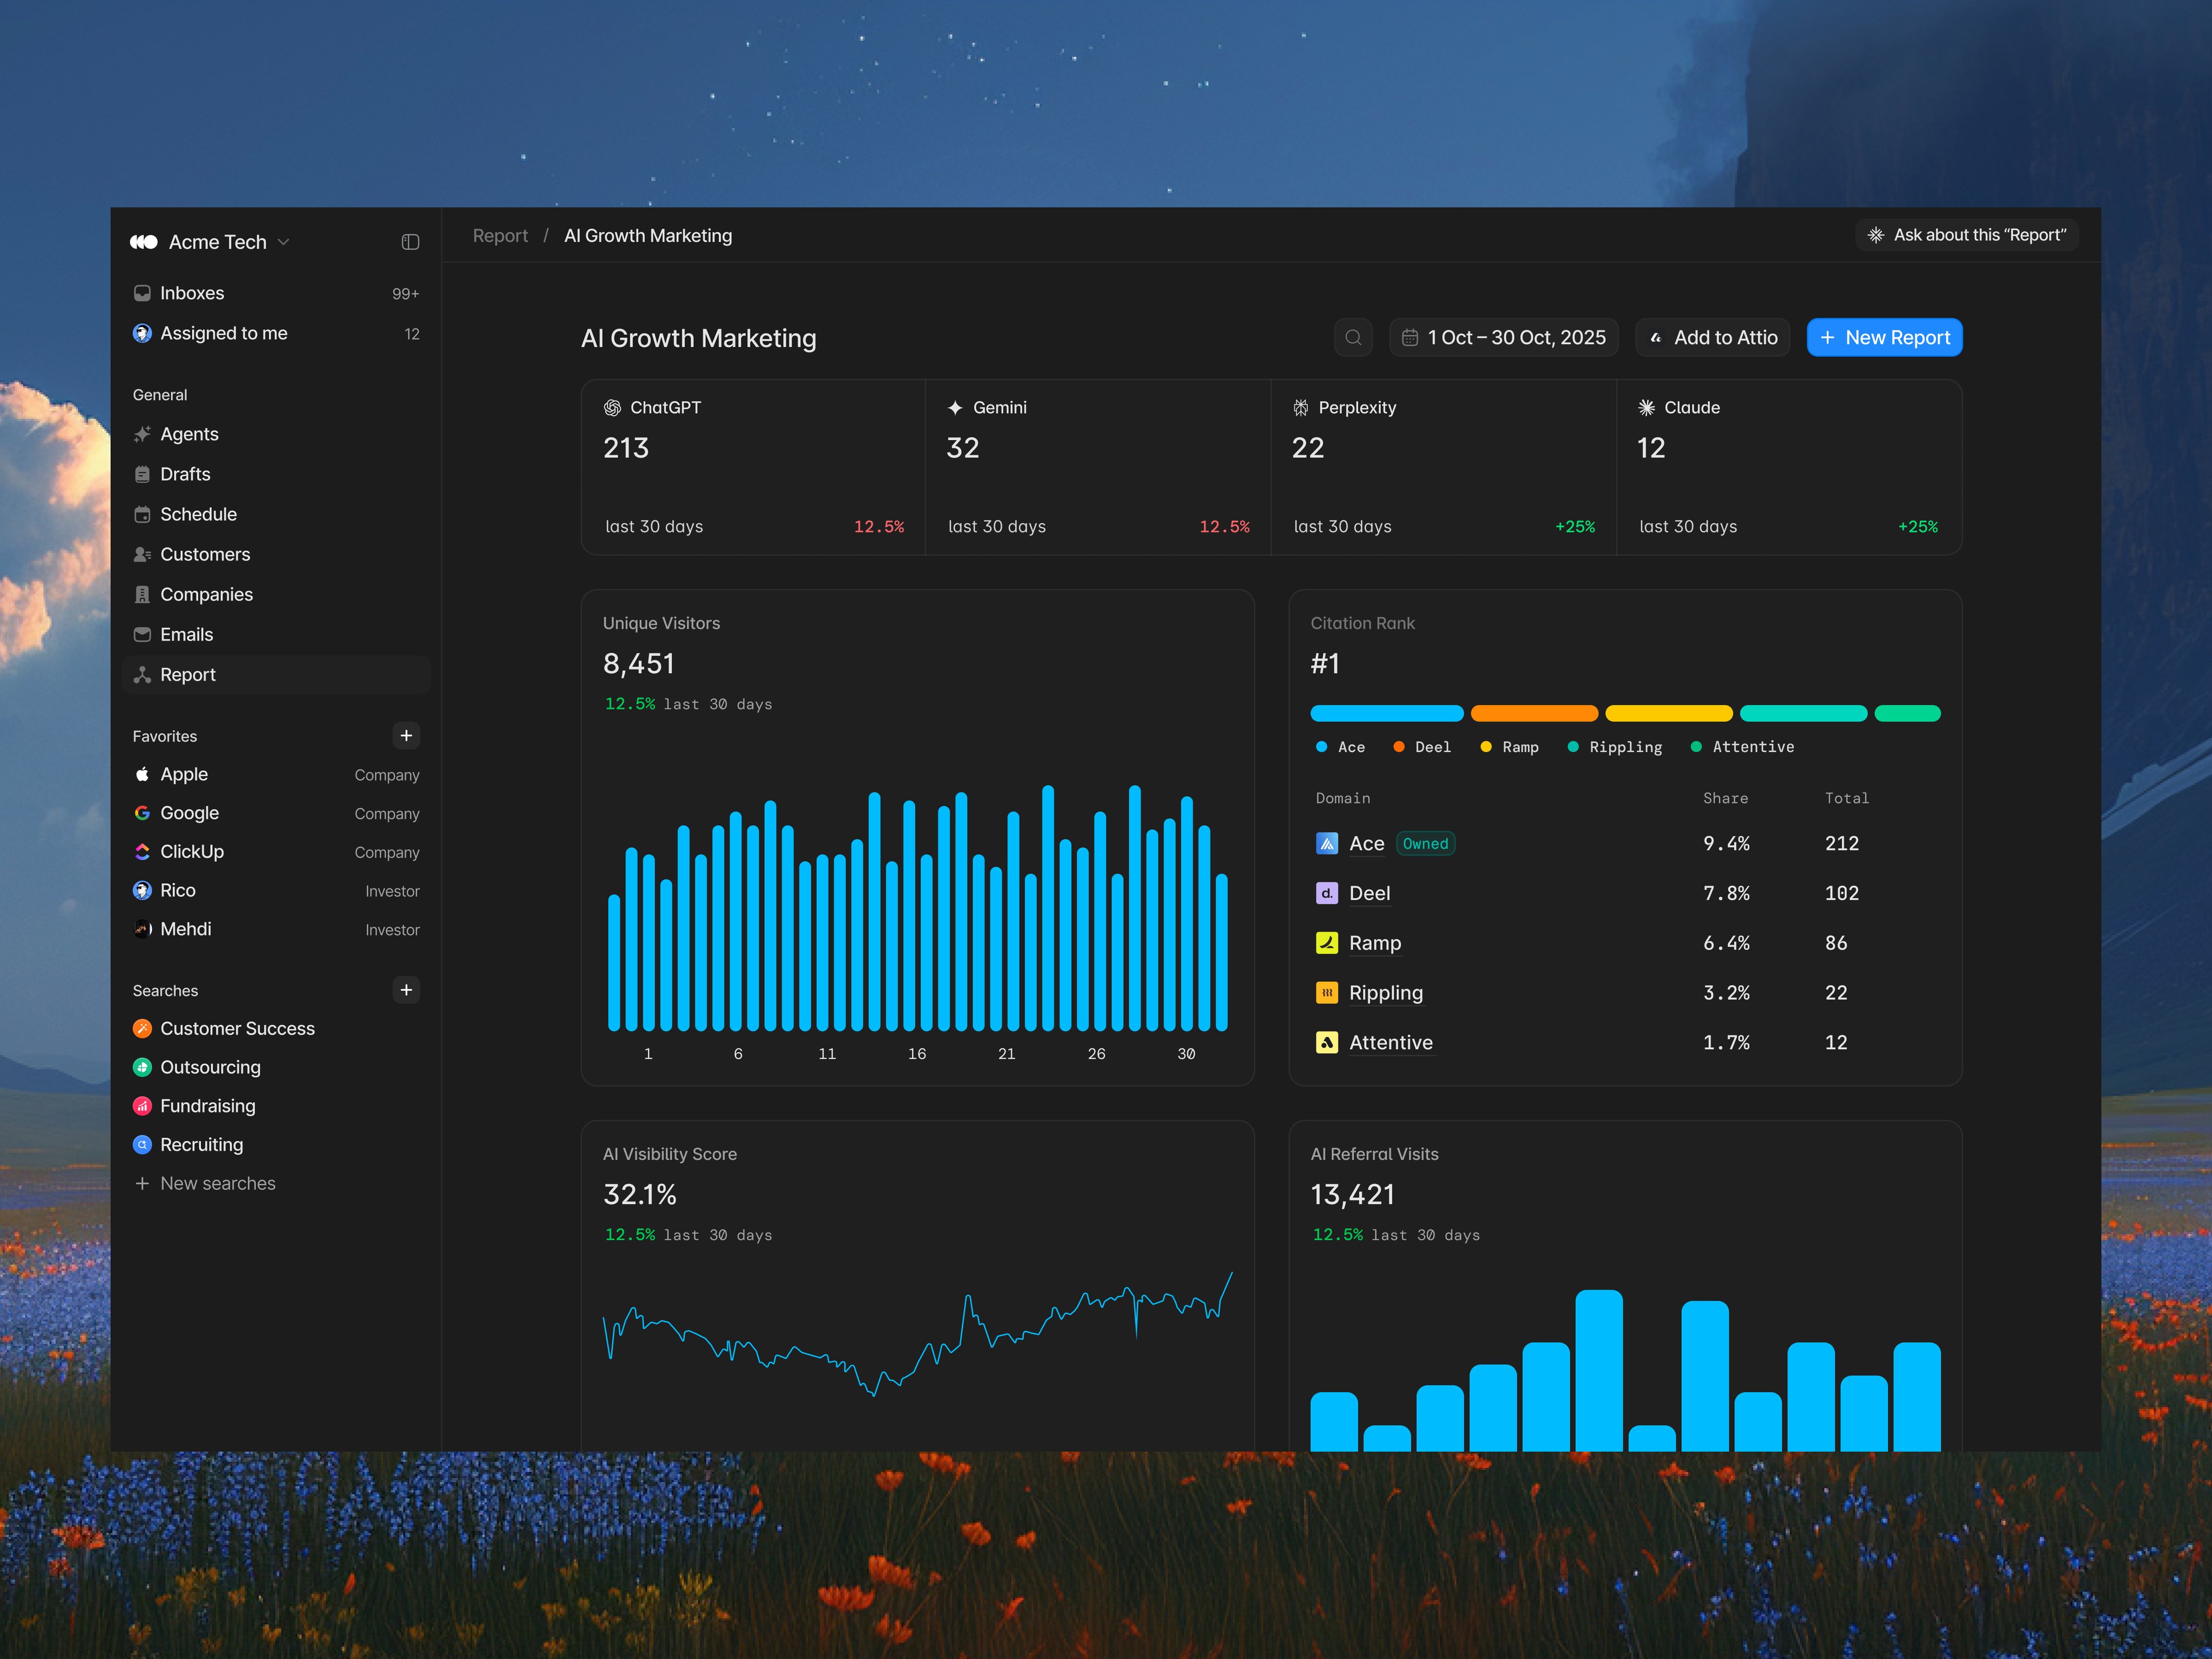Image resolution: width=2212 pixels, height=1659 pixels.
Task: Click the AI Referral Visits 13,421 value
Action: tap(1353, 1195)
